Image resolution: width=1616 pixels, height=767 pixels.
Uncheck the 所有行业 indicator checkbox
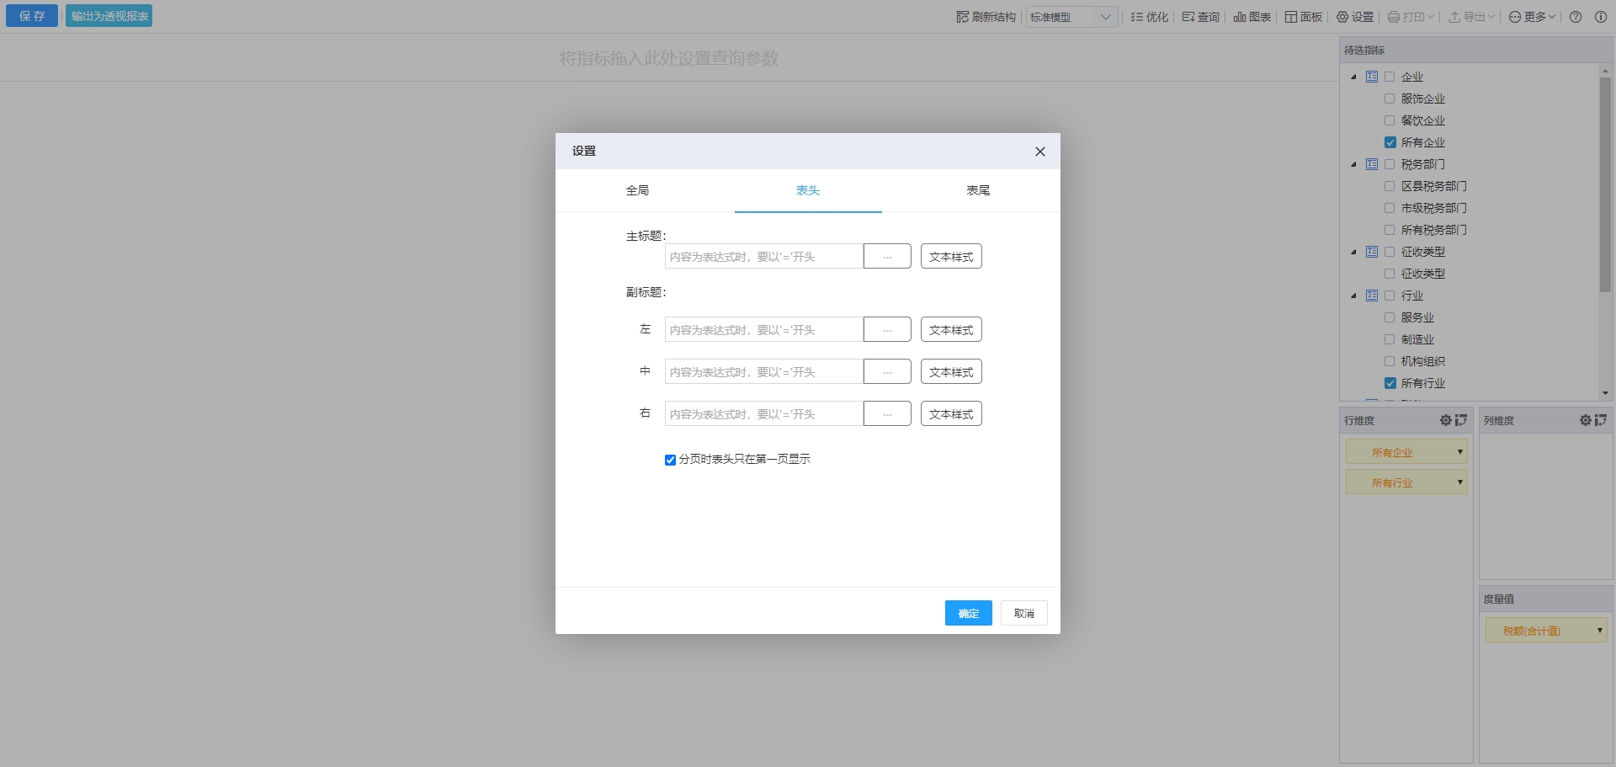(1390, 383)
